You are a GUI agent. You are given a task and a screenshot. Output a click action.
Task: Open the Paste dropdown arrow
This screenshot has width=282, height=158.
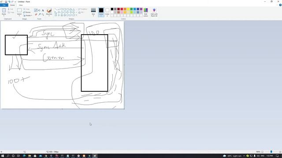(4, 16)
